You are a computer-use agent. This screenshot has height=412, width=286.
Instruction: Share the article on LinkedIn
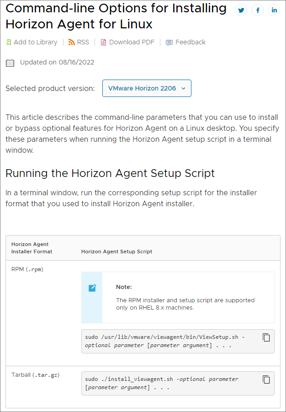[x=274, y=10]
